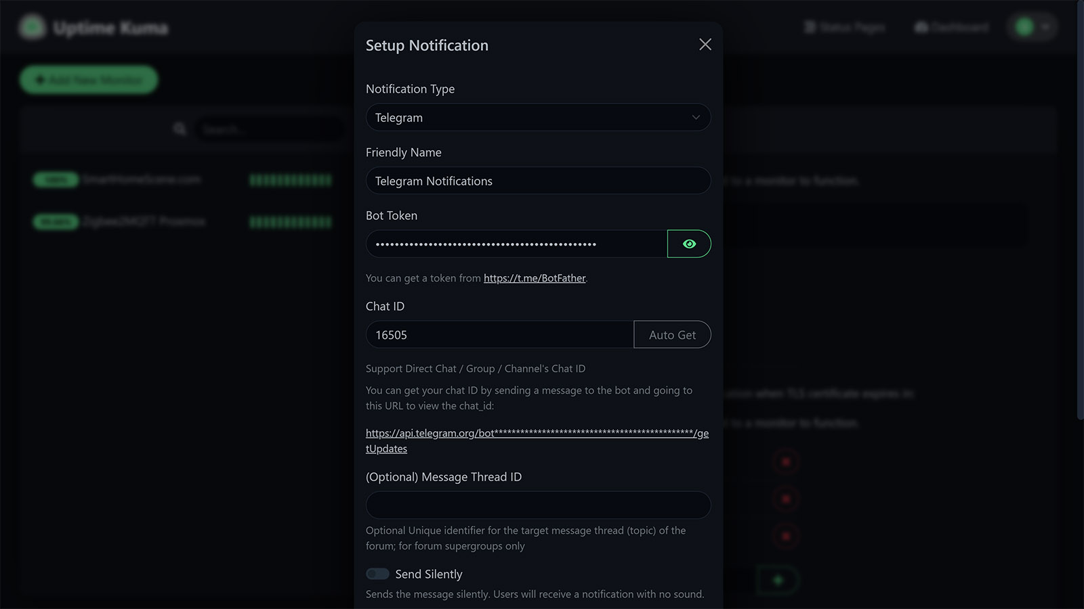Open Dashboard from the navigation bar

951,27
